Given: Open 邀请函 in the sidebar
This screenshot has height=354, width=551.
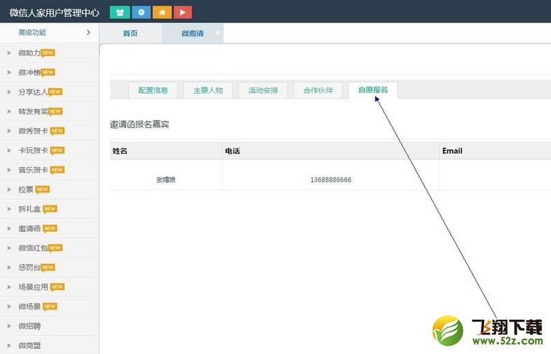Looking at the screenshot, I should click(x=49, y=228).
